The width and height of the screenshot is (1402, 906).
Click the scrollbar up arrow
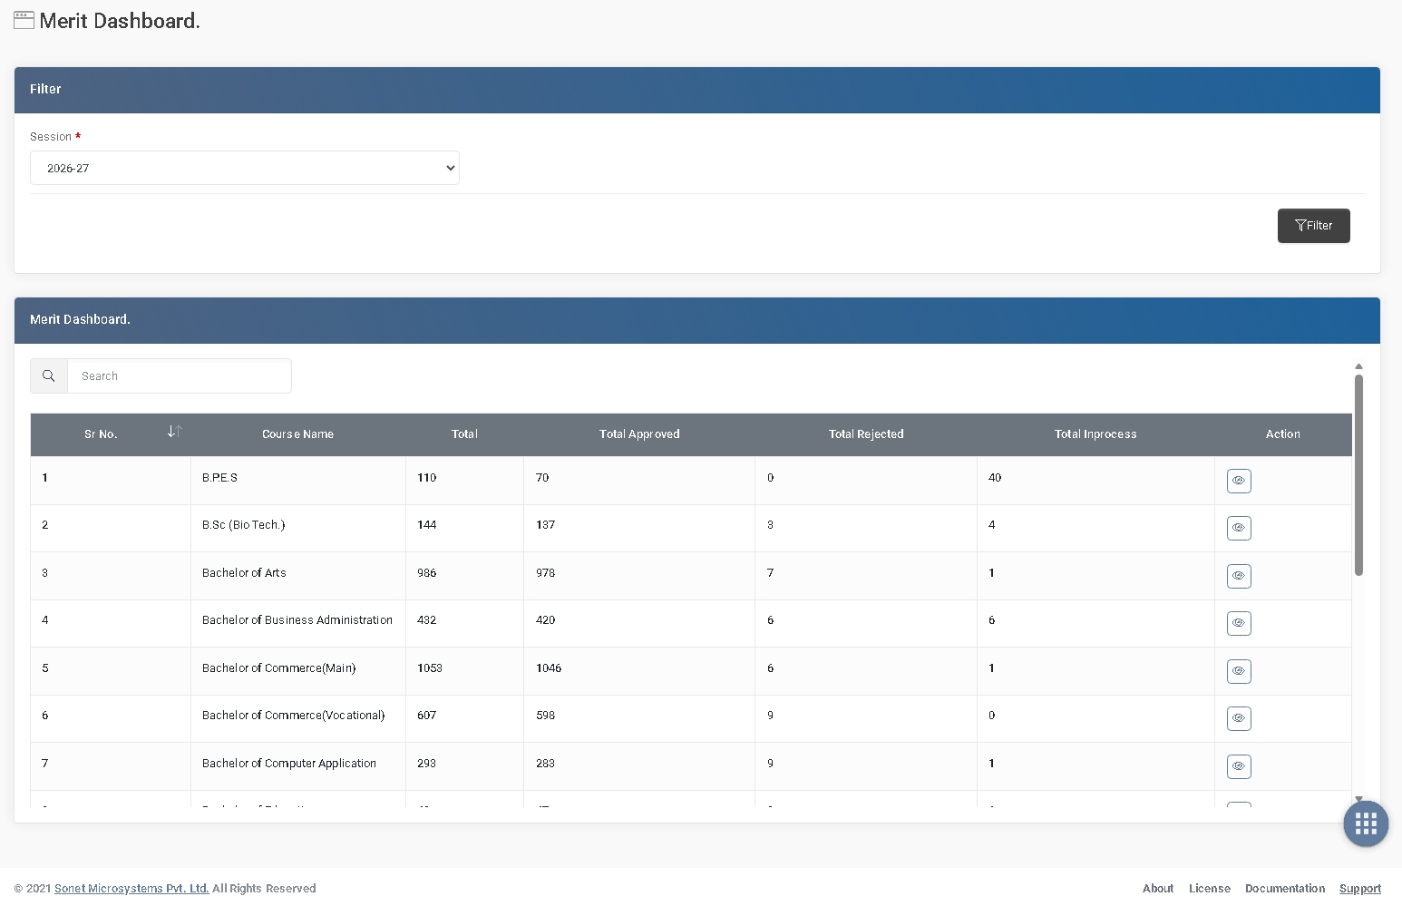point(1358,366)
